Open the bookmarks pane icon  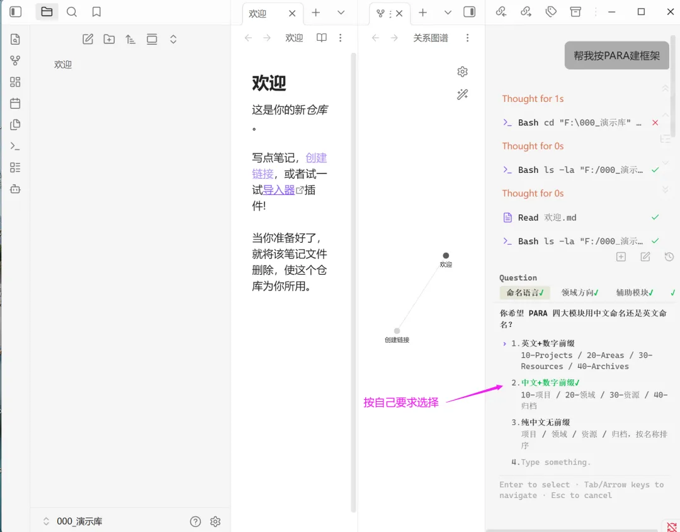coord(96,12)
